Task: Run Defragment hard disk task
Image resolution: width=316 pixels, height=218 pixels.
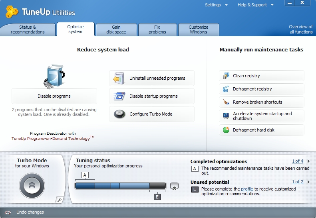Action: tap(262, 130)
